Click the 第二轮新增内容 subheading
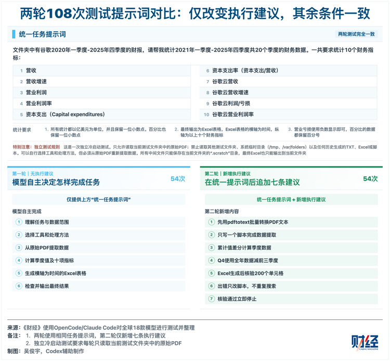The width and height of the screenshot is (390, 361). tap(222, 212)
